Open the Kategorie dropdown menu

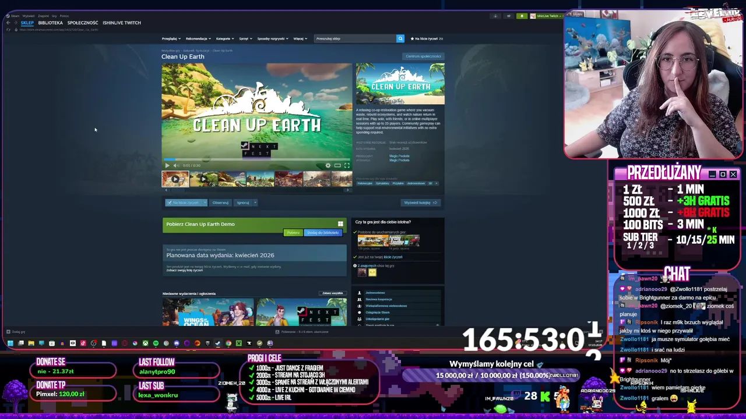[x=224, y=38]
